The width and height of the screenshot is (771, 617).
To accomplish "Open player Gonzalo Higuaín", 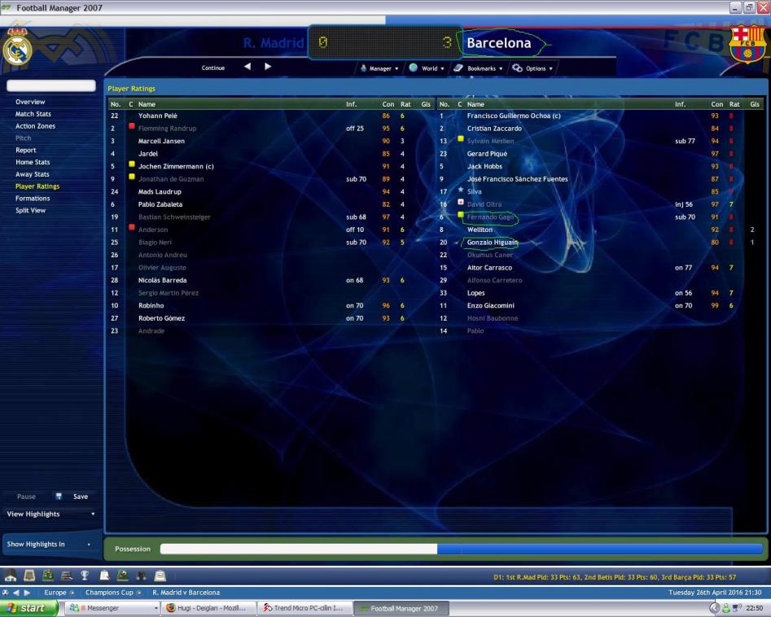I will click(x=493, y=243).
